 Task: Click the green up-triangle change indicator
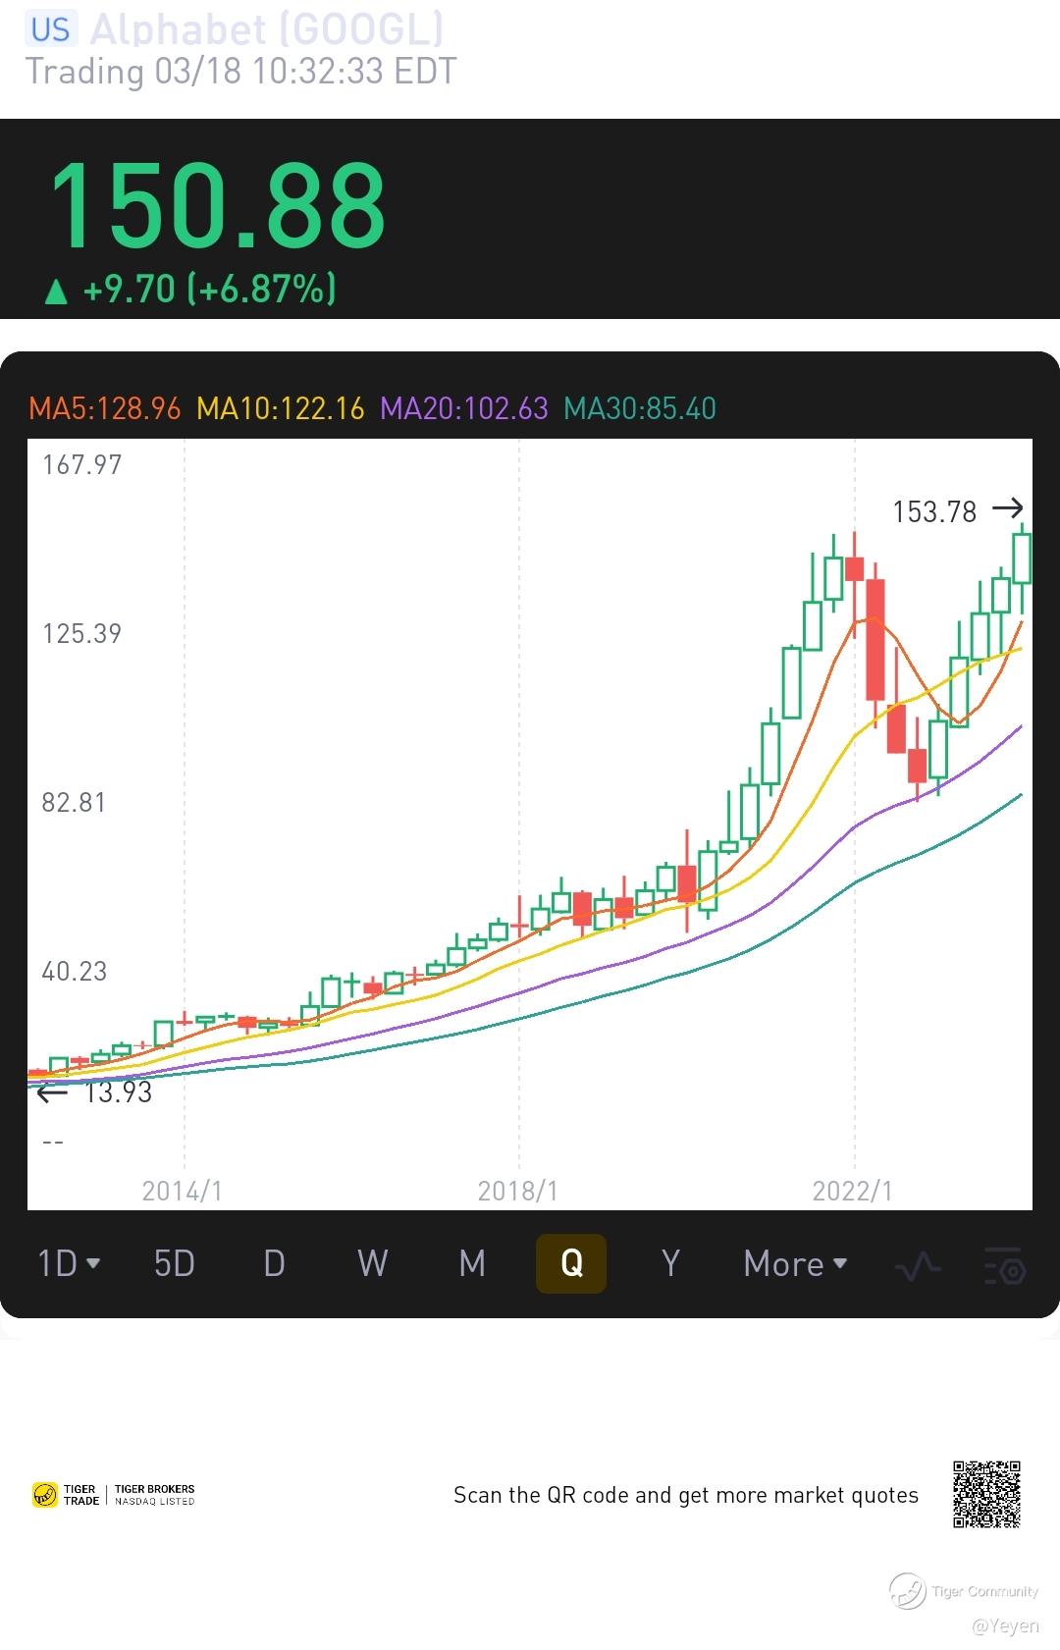tap(57, 292)
